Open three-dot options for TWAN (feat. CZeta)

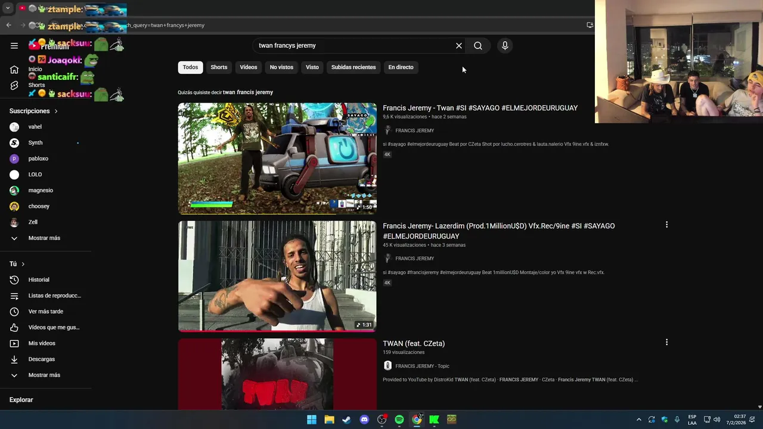[x=666, y=342]
